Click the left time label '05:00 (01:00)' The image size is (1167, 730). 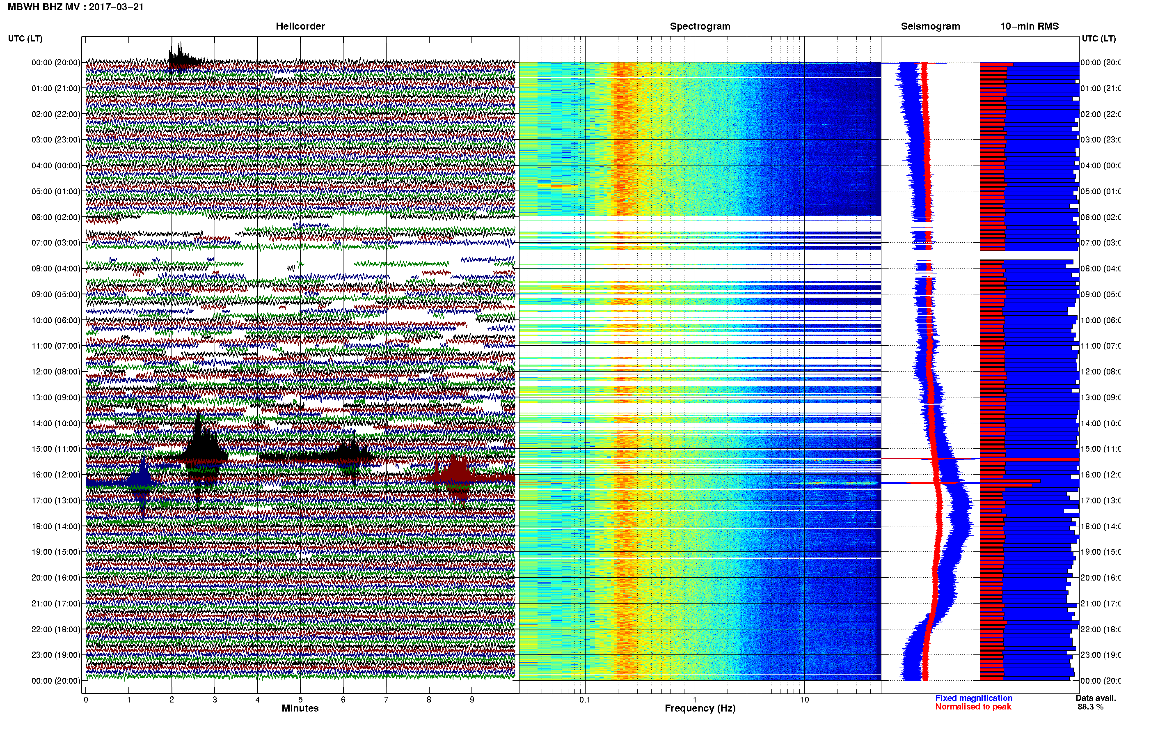[x=56, y=191]
